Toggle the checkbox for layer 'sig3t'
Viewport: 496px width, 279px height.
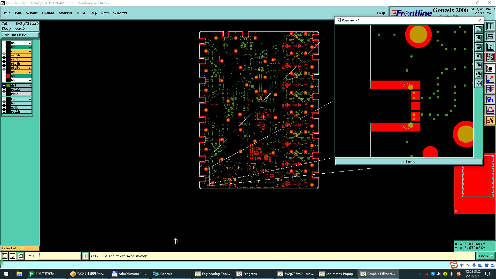coord(4,59)
